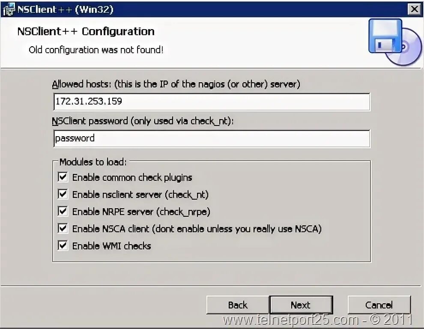Click 'NSClient password (only used via check_nt)' label
This screenshot has width=424, height=329.
tap(143, 121)
